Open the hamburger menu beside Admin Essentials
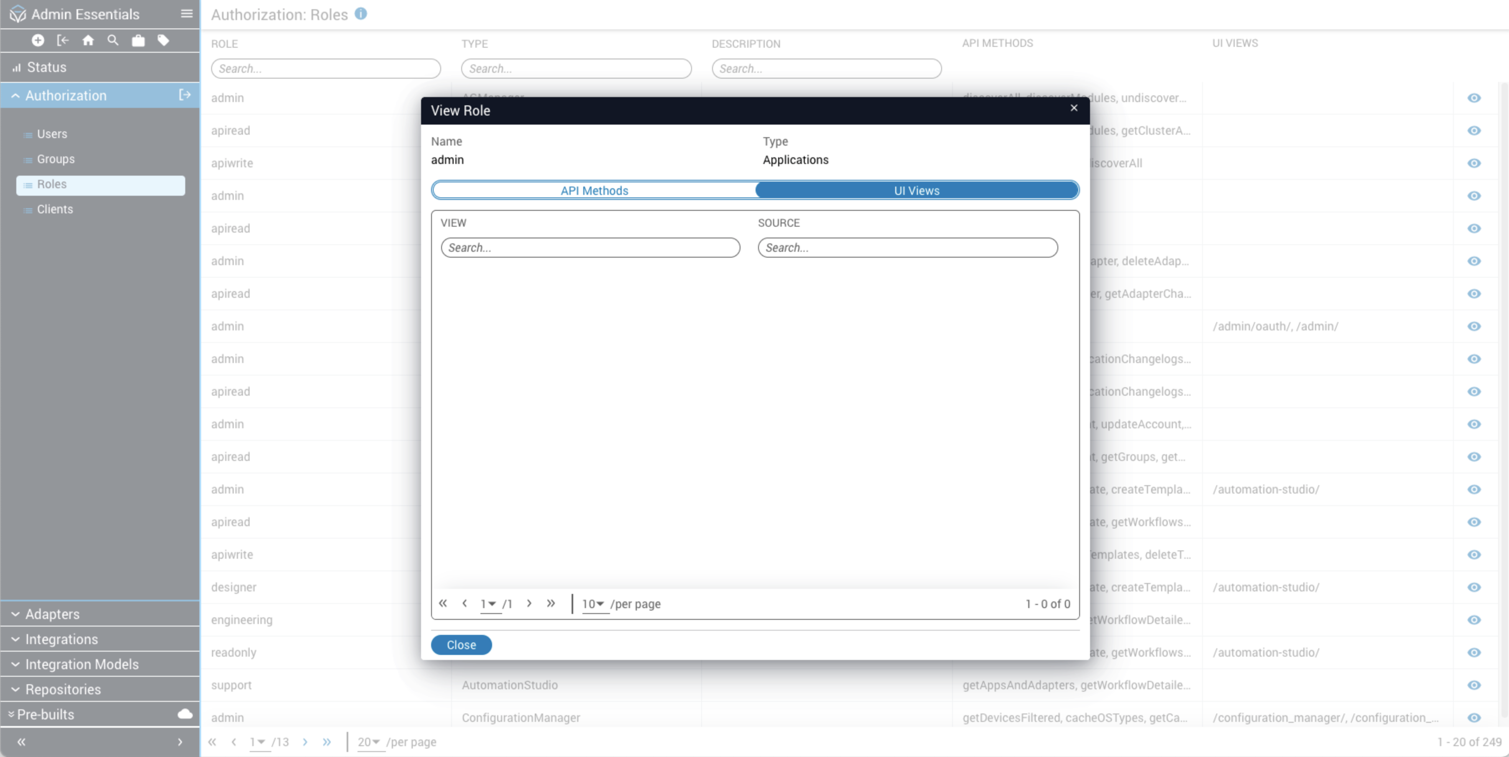Image resolution: width=1509 pixels, height=757 pixels. pyautogui.click(x=186, y=13)
